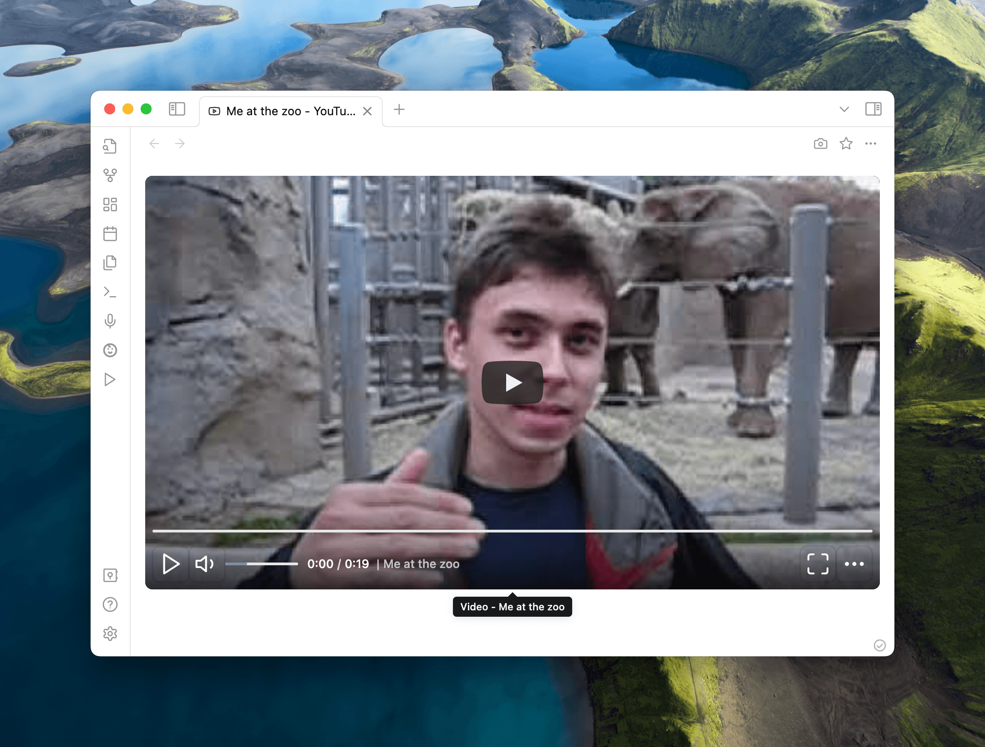Open the terminal icon in the sidebar
This screenshot has width=985, height=747.
(110, 292)
